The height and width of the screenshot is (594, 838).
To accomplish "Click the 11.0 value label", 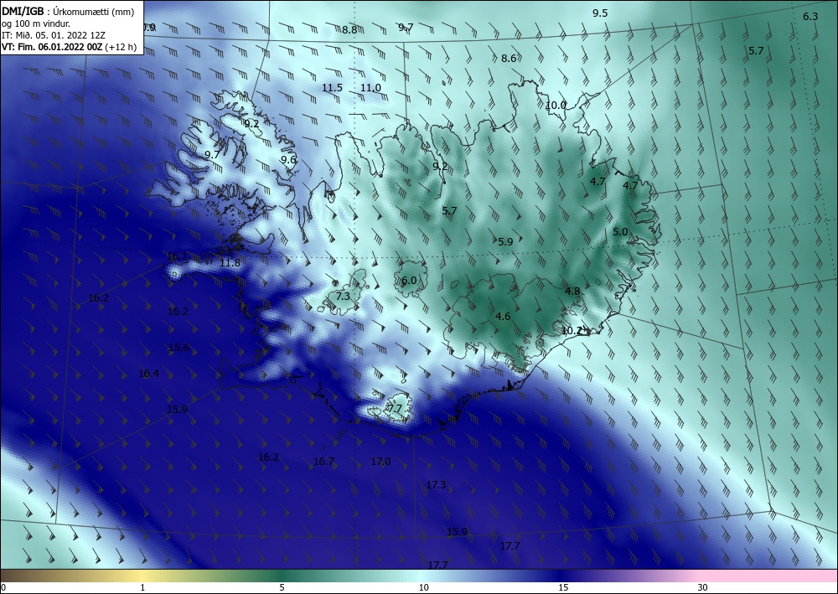I will [370, 88].
